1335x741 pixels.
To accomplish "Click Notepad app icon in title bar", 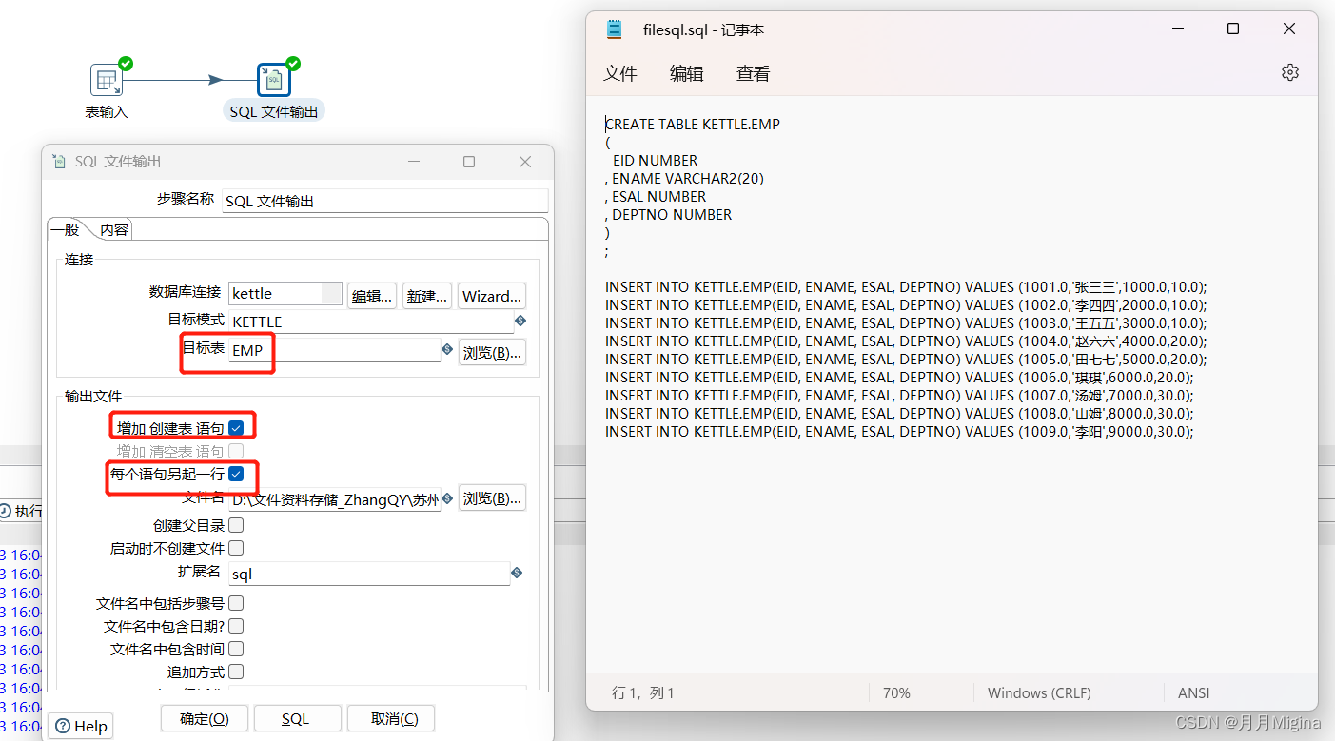I will click(615, 29).
